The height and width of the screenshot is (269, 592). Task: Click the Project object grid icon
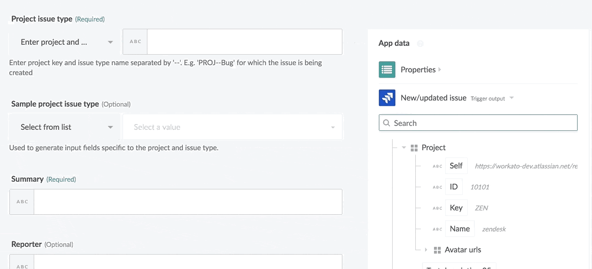click(414, 148)
